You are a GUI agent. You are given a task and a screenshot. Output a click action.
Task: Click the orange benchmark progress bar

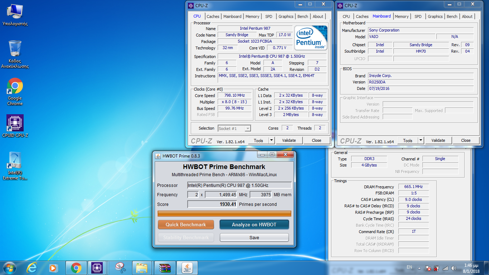coord(224,214)
